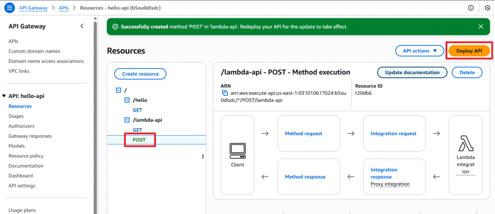Open the API actions dropdown
Image resolution: width=495 pixels, height=214 pixels.
click(x=420, y=51)
